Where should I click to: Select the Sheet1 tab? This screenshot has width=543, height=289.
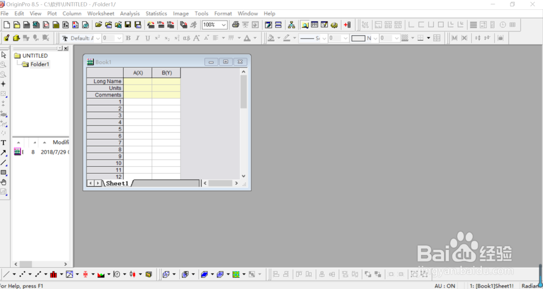pyautogui.click(x=117, y=183)
